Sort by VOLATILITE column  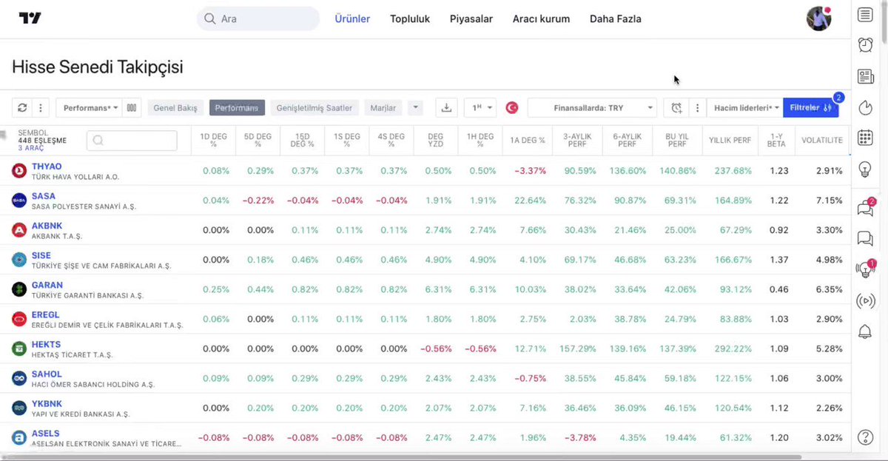coord(822,140)
